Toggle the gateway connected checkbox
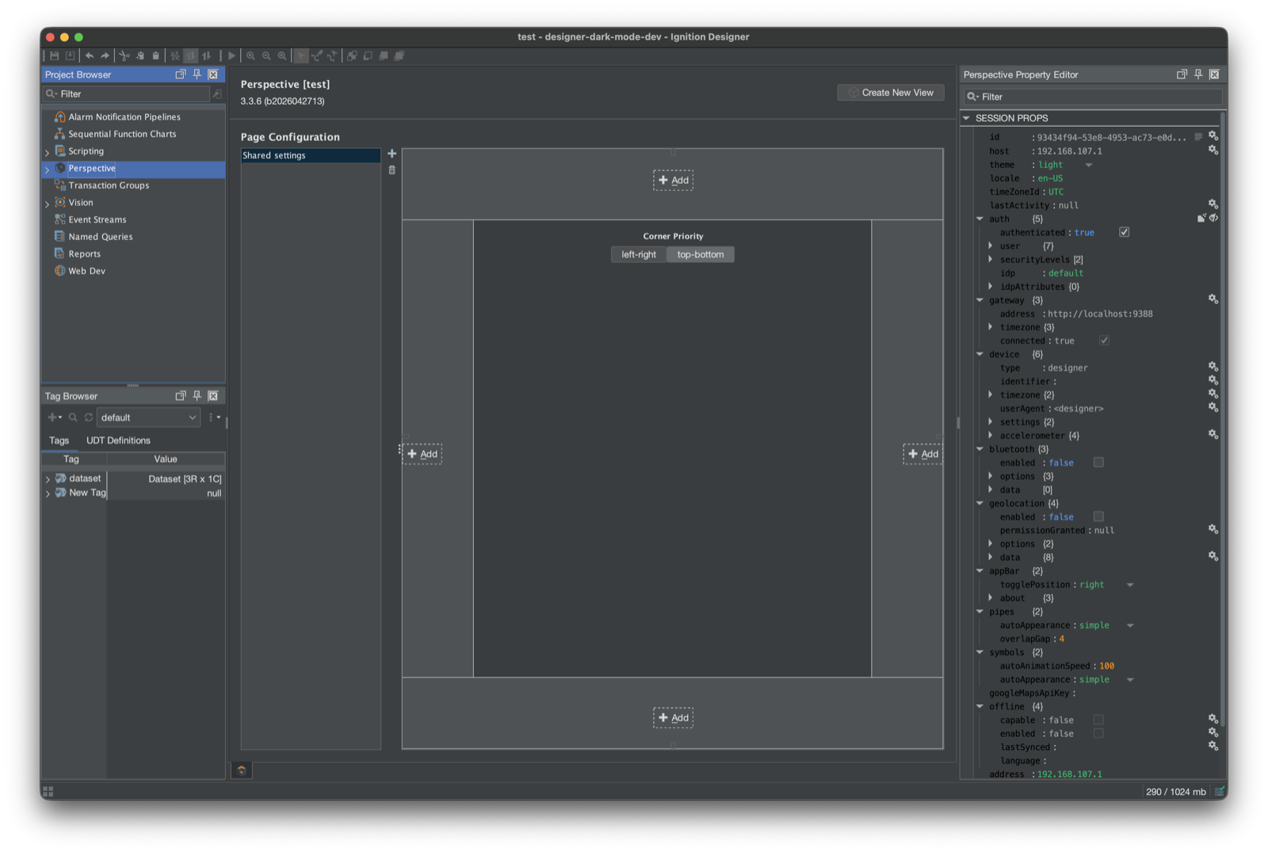The height and width of the screenshot is (853, 1268). click(x=1104, y=341)
